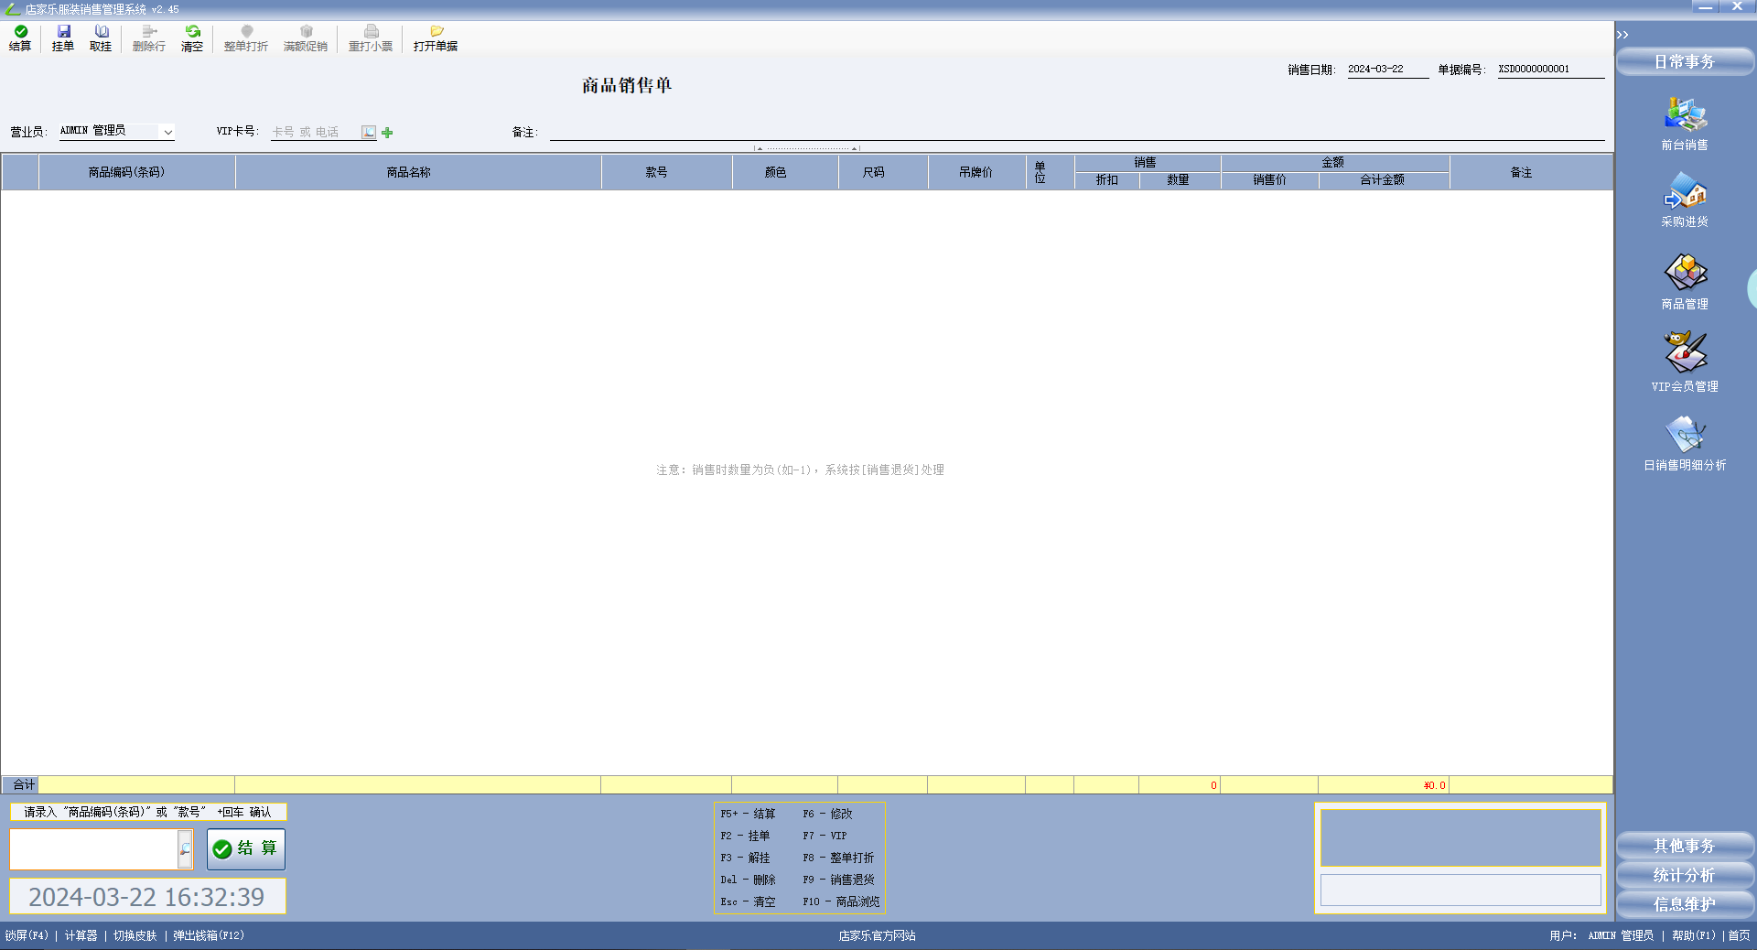Click the 合计金额 column header
This screenshot has width=1757, height=950.
[x=1383, y=180]
